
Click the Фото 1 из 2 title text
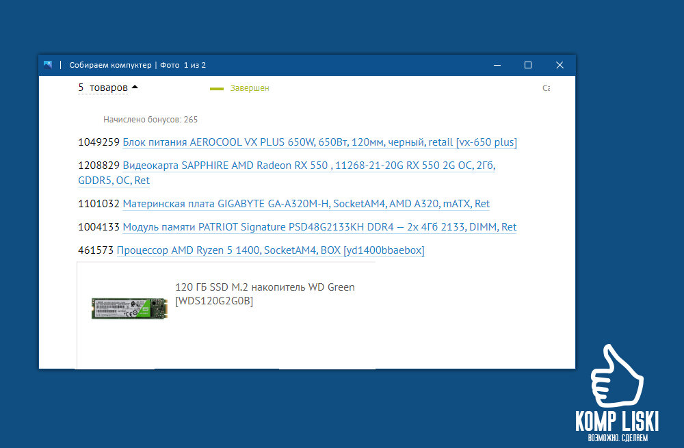click(x=183, y=65)
